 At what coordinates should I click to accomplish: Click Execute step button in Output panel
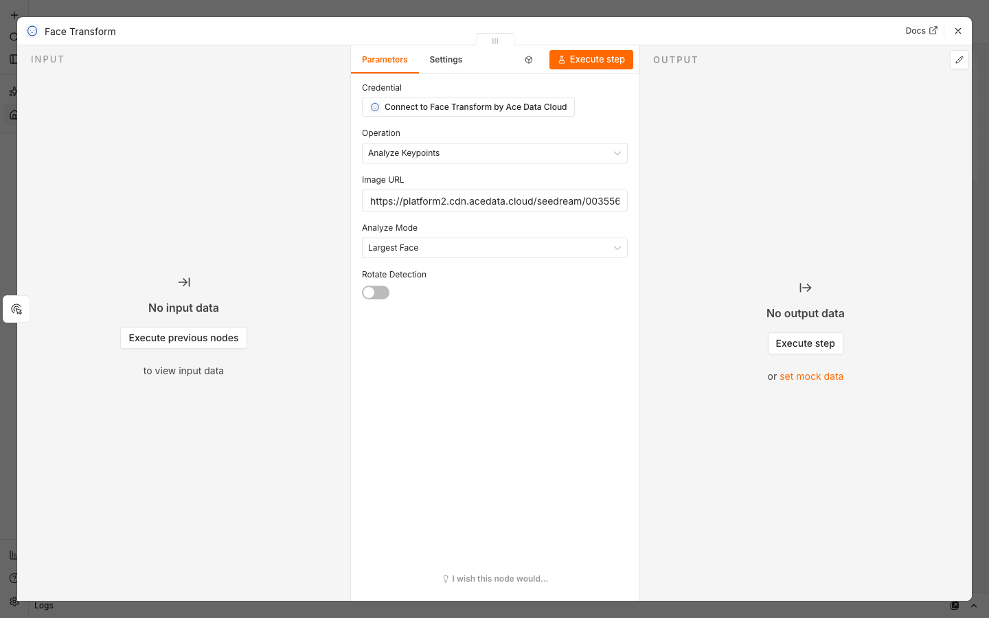tap(806, 343)
